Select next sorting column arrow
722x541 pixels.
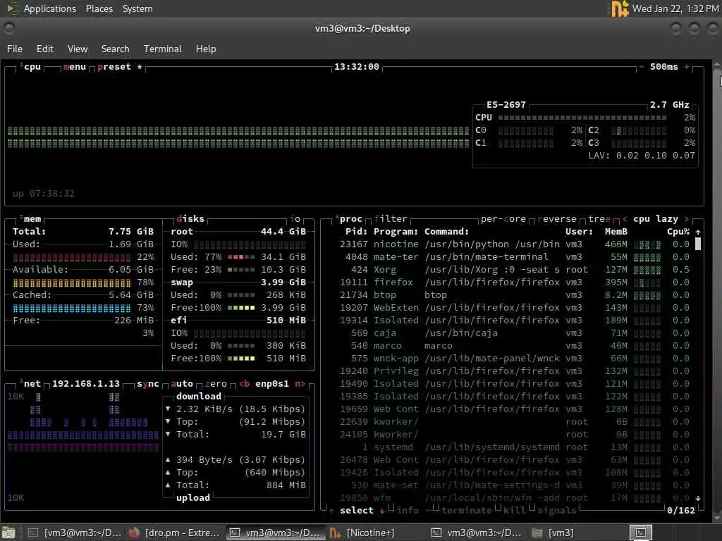coord(687,219)
